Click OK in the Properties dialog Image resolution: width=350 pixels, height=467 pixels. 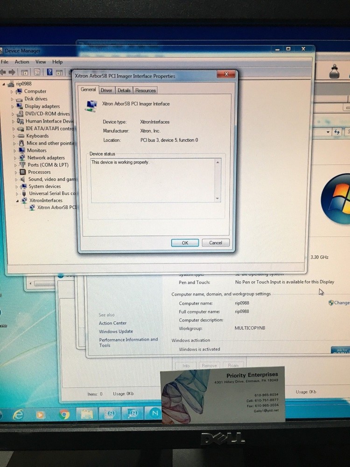(185, 243)
